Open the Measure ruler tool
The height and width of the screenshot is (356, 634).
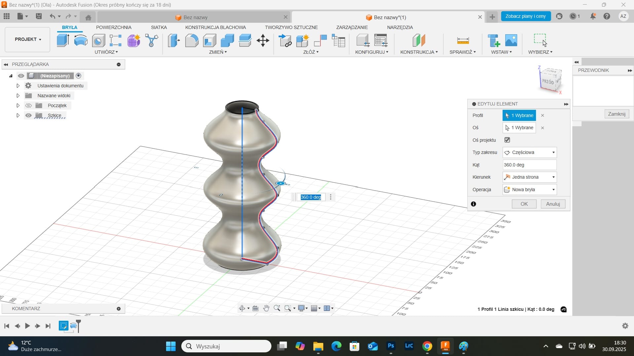tap(463, 41)
